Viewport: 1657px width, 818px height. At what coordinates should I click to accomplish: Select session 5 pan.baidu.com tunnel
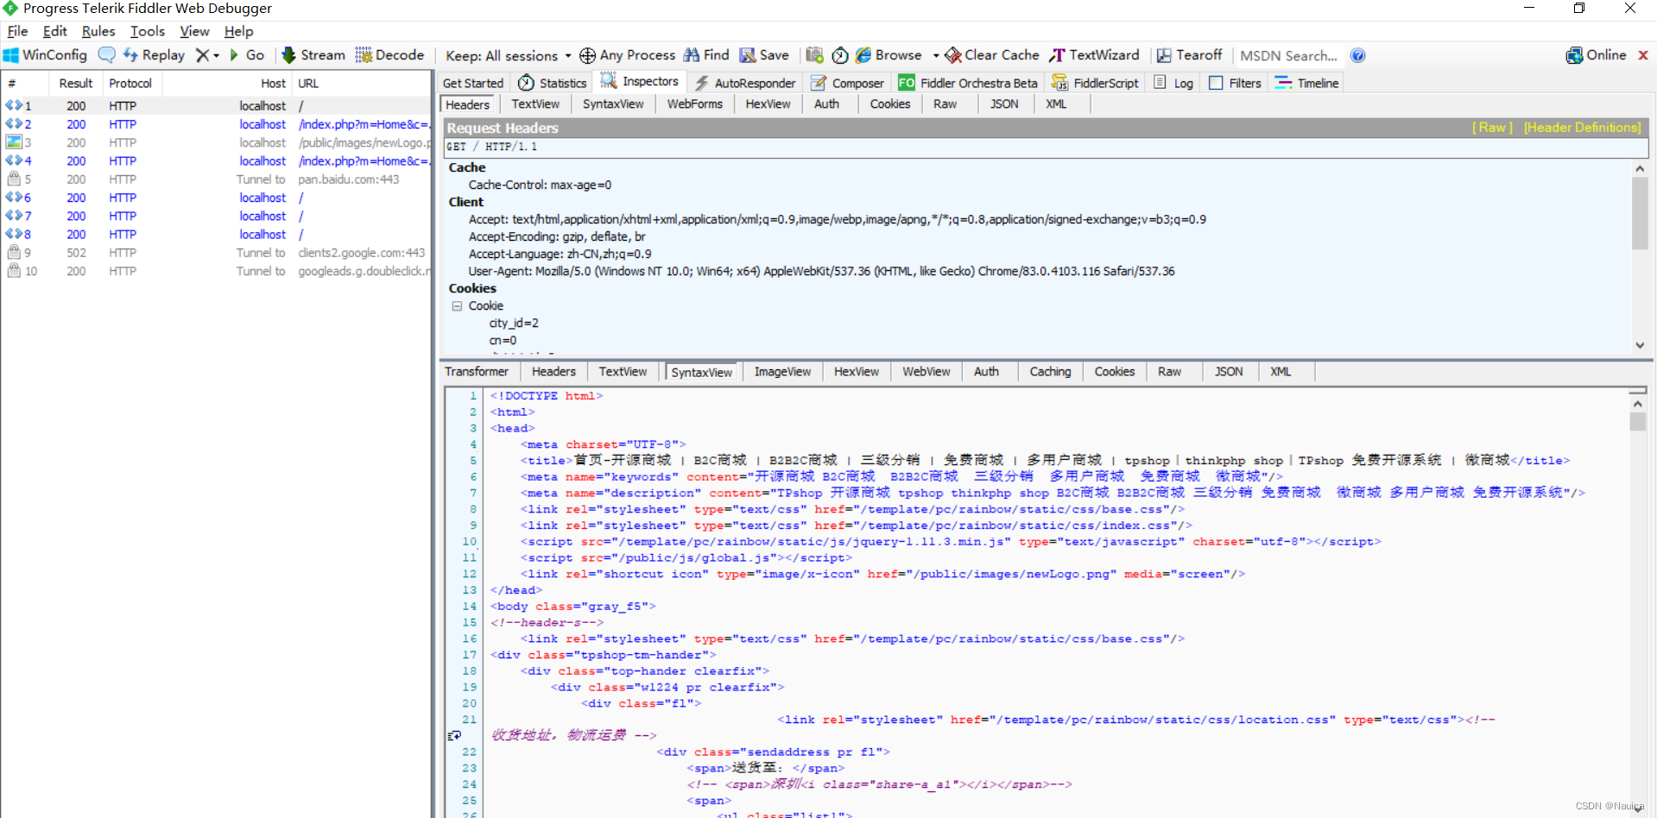tap(216, 179)
